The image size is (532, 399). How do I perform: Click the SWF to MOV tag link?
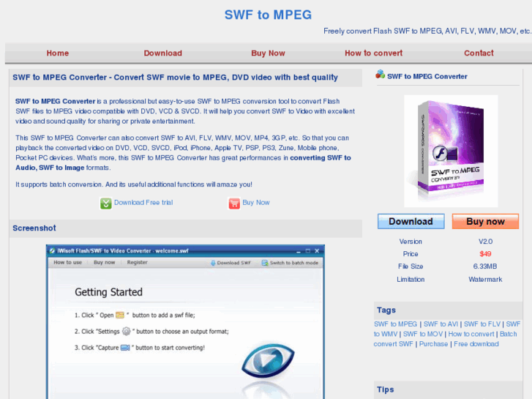423,334
